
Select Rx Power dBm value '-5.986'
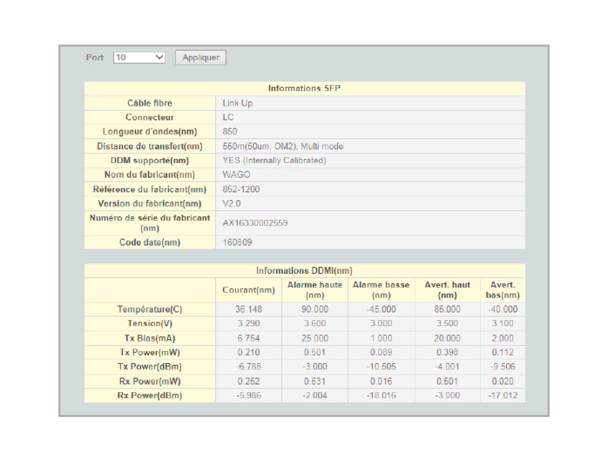249,396
